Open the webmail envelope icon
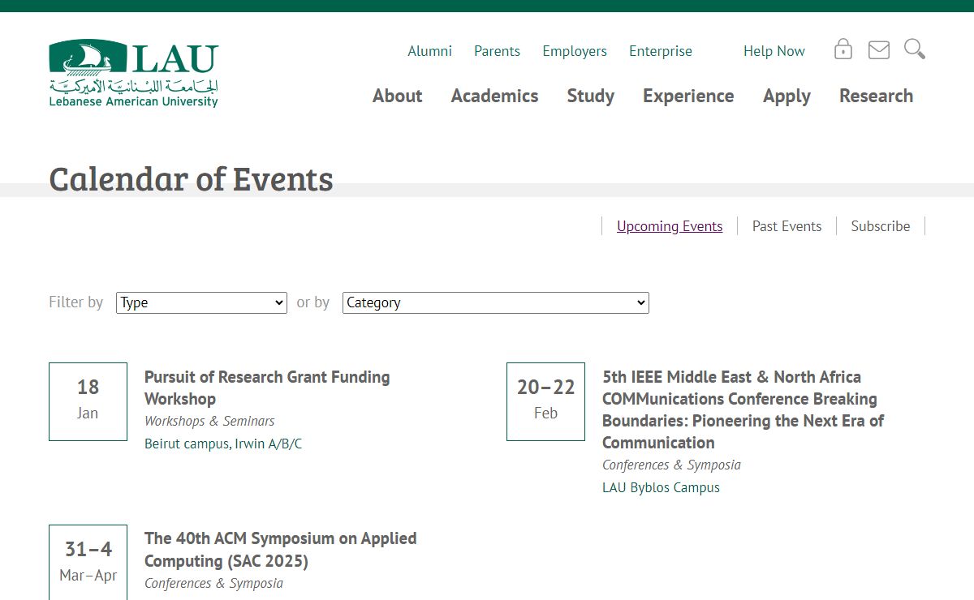Image resolution: width=974 pixels, height=600 pixels. click(879, 50)
